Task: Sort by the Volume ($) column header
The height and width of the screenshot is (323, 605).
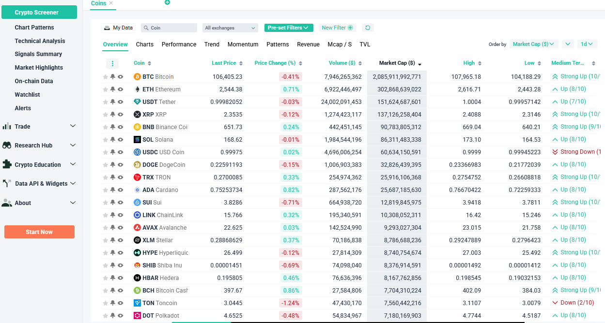Action: tap(345, 63)
